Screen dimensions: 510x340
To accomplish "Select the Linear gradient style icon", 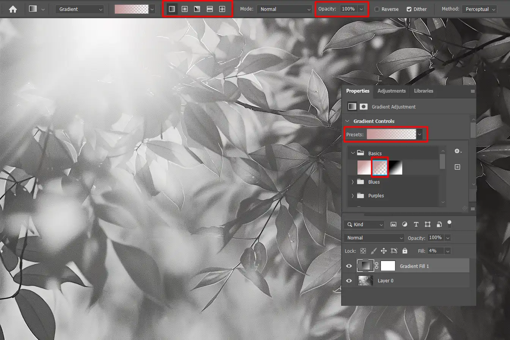I will pos(172,9).
